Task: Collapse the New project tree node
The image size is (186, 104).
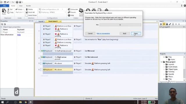Action: click(162, 62)
